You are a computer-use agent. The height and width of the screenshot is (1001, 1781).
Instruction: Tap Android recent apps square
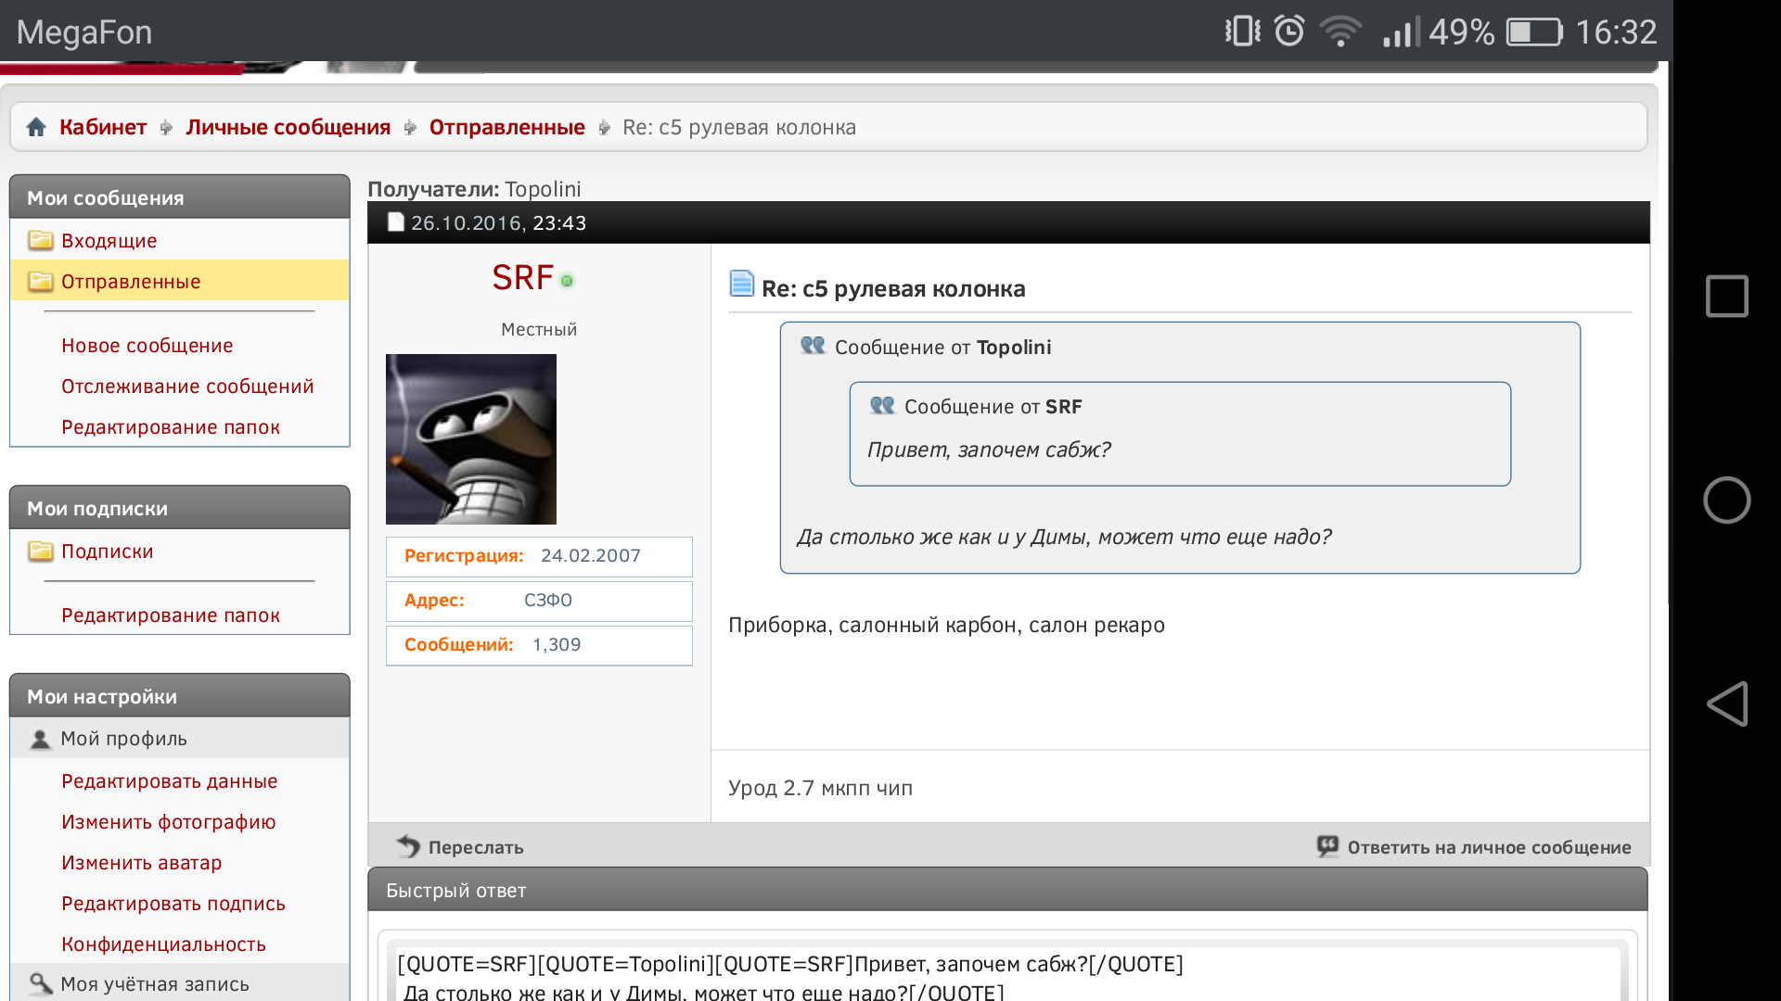click(x=1726, y=297)
